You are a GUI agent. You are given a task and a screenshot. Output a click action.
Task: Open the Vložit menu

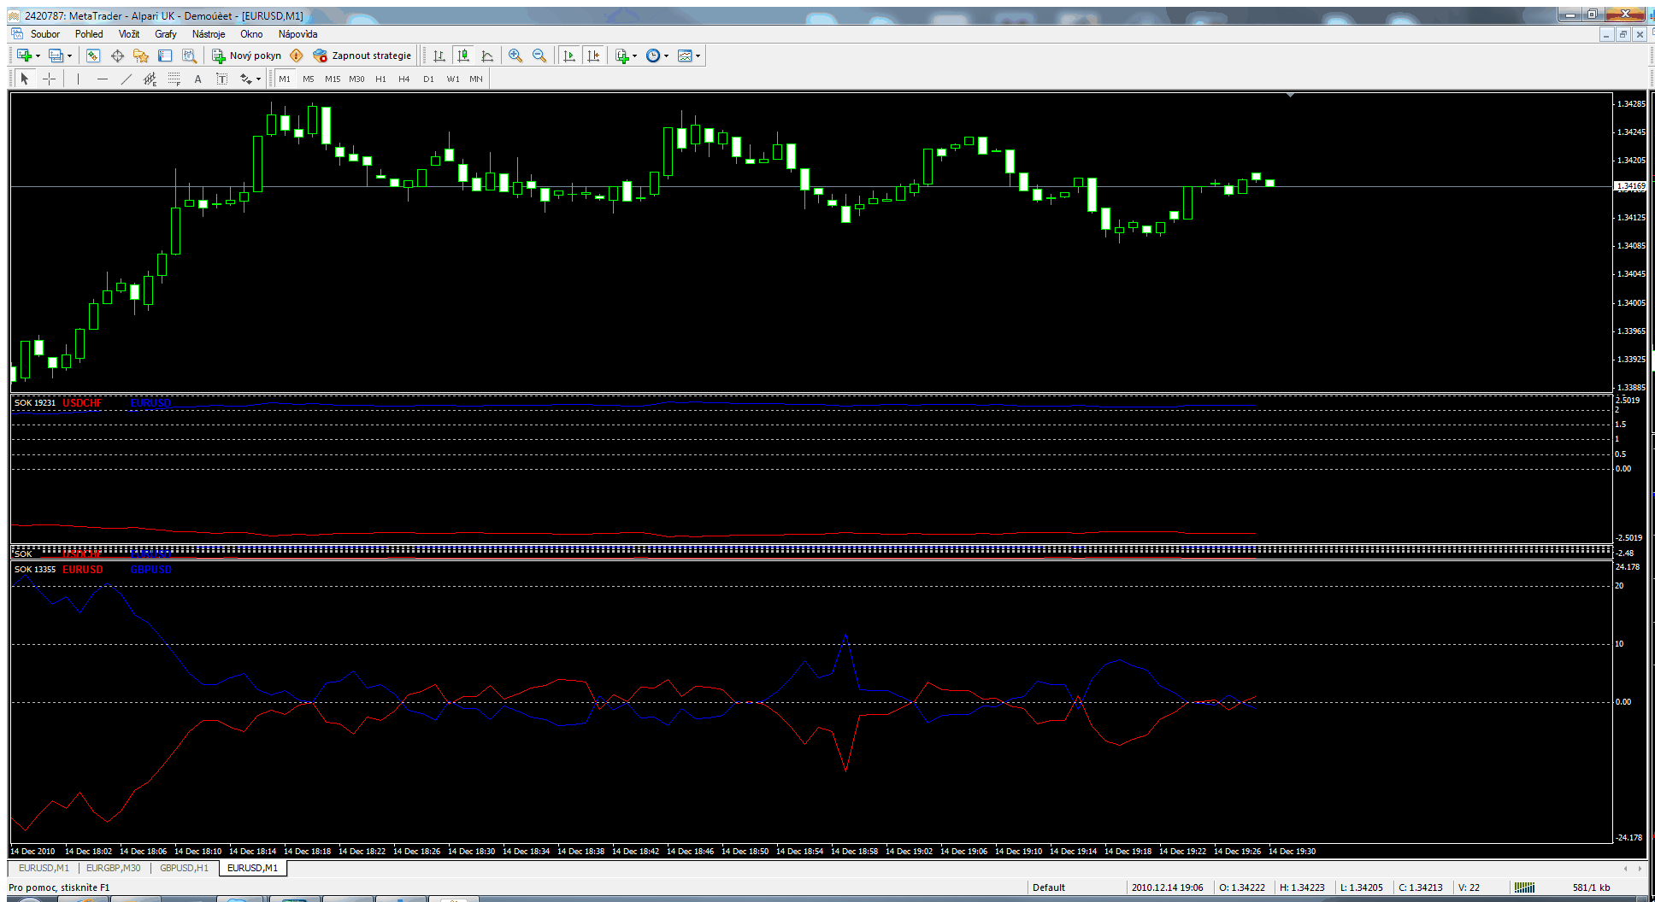tap(129, 34)
